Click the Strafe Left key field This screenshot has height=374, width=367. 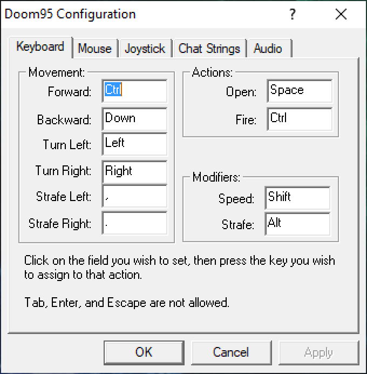pyautogui.click(x=134, y=196)
